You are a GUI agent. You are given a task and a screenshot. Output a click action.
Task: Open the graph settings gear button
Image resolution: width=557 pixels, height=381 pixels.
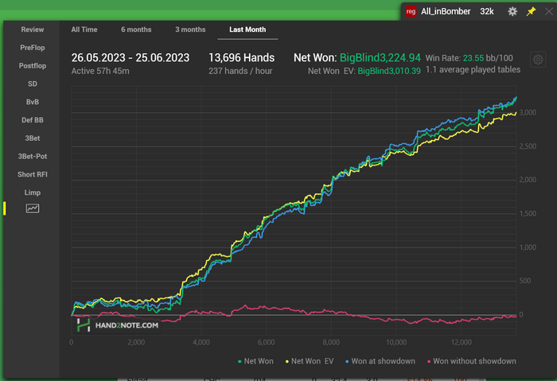pyautogui.click(x=538, y=60)
